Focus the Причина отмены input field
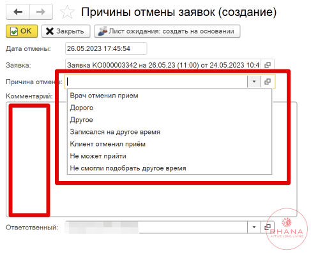This screenshot has height=253, width=311. [x=156, y=82]
